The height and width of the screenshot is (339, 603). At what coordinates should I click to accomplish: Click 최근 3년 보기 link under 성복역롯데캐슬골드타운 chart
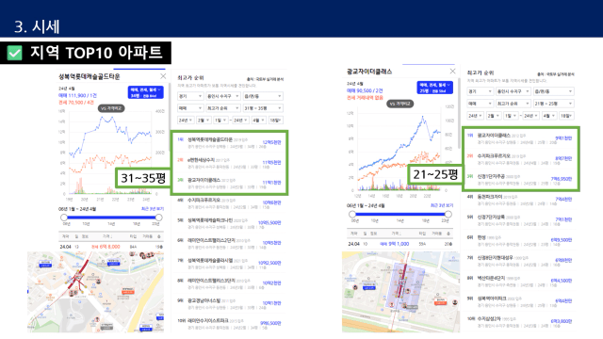pos(153,209)
